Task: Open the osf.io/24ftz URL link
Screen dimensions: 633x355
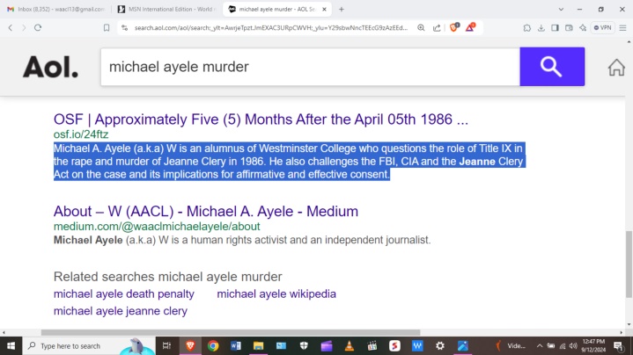Action: tap(81, 134)
